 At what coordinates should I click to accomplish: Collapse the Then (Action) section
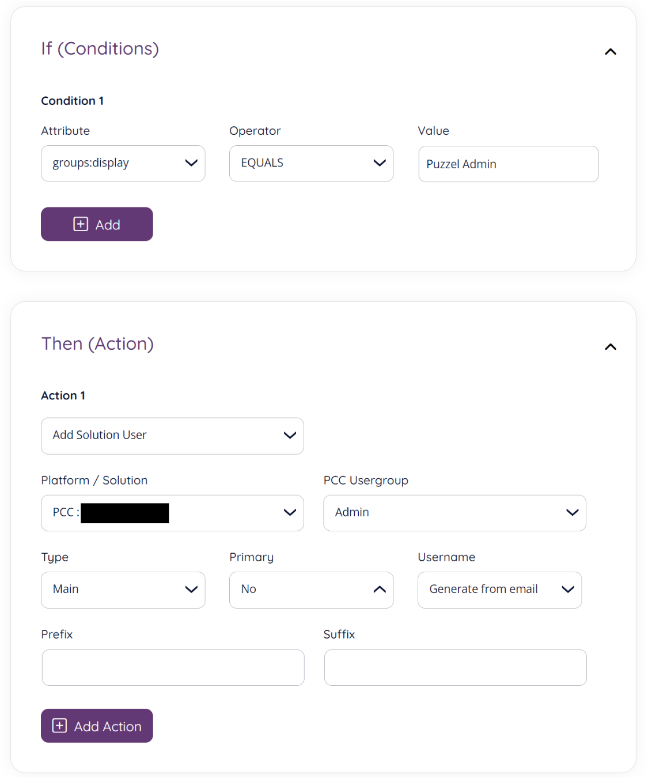click(x=611, y=346)
